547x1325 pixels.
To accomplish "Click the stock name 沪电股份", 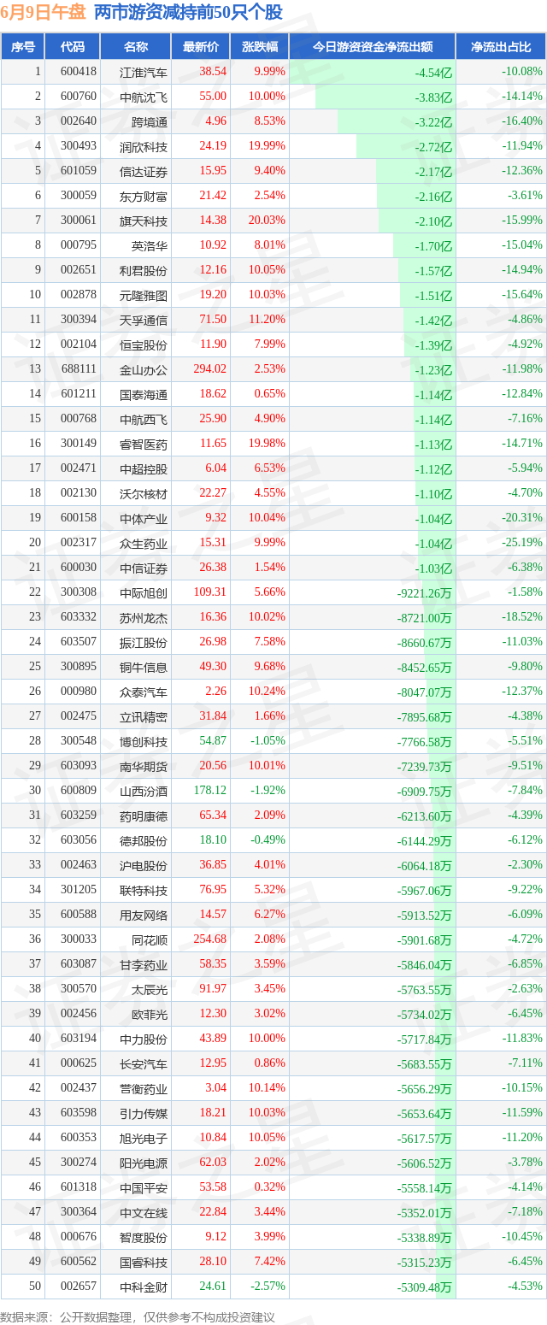I will [x=144, y=866].
